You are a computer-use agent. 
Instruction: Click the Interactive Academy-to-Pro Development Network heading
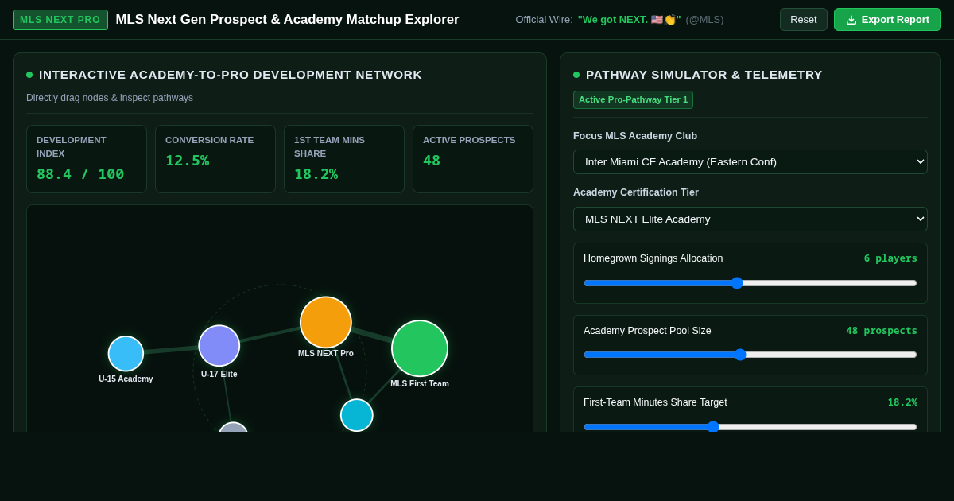click(231, 75)
